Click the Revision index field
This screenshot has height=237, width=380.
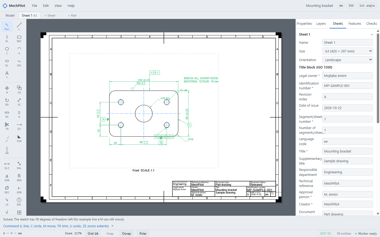click(x=348, y=97)
